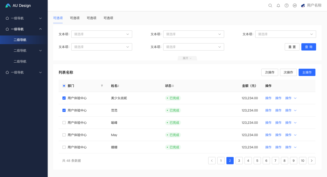The image size is (327, 177).
Task: Switch to the second 可选项 tab
Action: click(75, 18)
